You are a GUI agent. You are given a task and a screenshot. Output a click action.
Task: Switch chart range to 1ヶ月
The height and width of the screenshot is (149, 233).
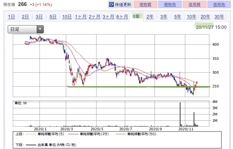point(81,17)
